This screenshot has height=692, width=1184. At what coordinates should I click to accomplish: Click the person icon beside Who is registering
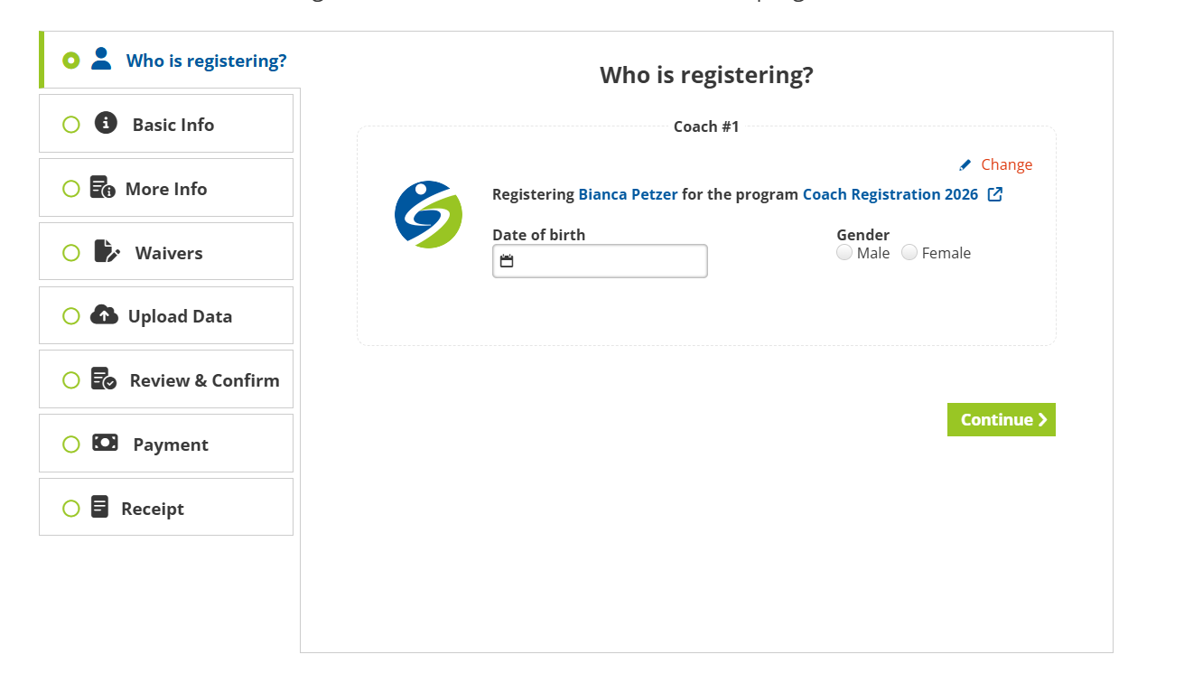click(101, 60)
